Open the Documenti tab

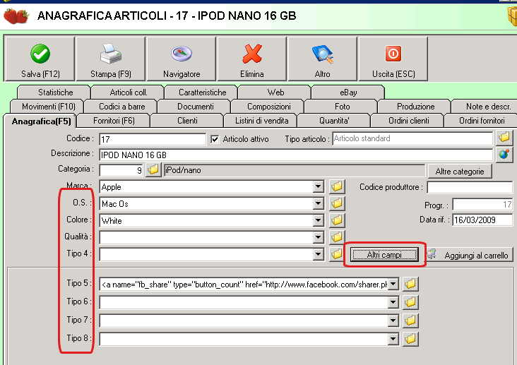tap(195, 107)
